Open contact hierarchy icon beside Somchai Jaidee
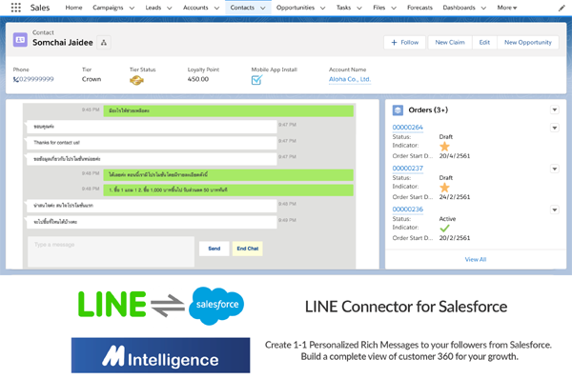 104,43
